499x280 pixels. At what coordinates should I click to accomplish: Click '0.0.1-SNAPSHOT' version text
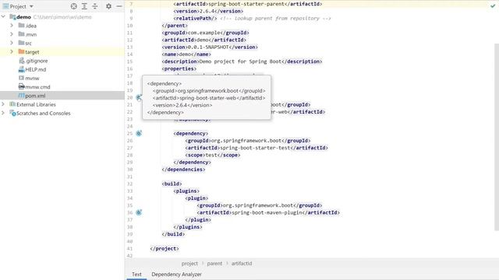click(208, 47)
